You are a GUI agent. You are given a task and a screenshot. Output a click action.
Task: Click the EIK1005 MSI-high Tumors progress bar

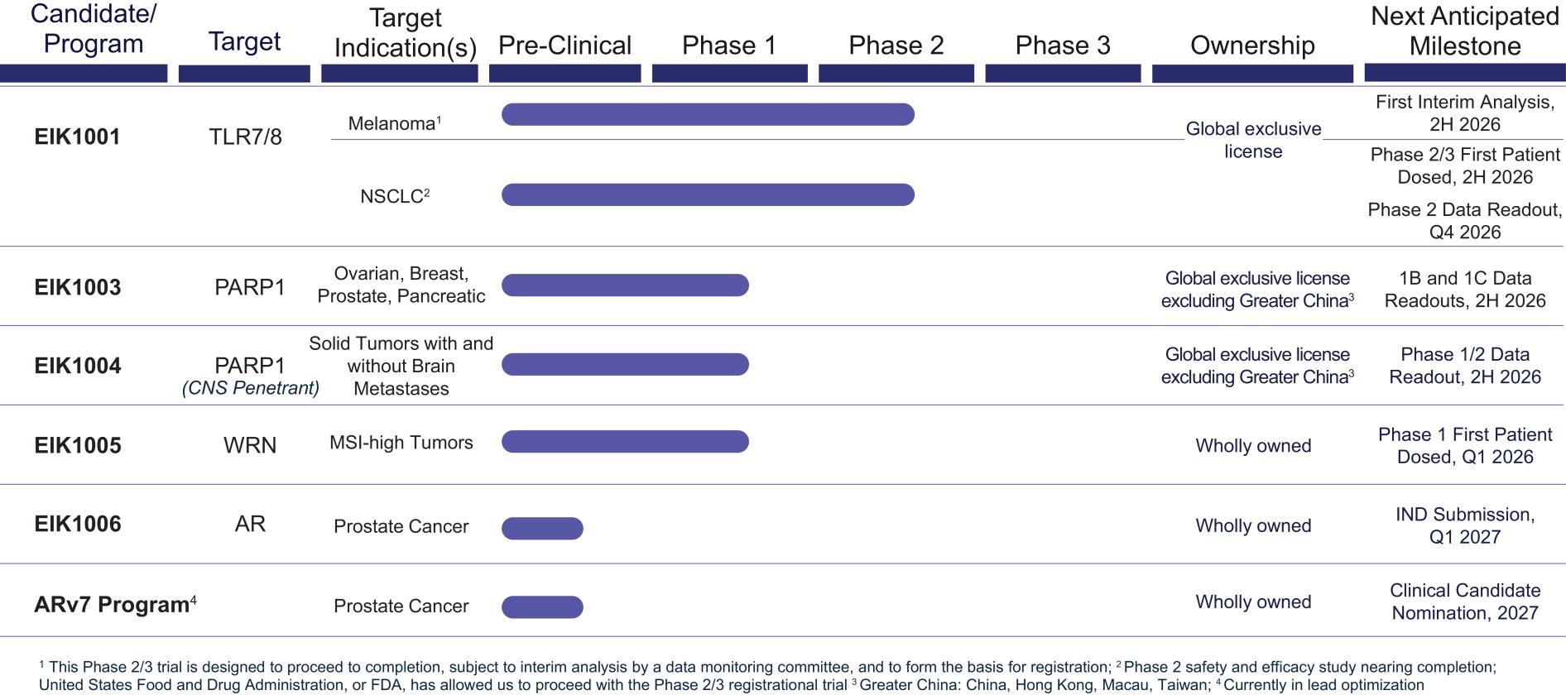(x=625, y=442)
